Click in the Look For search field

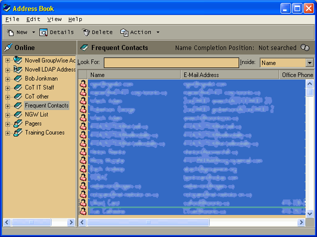(x=171, y=62)
